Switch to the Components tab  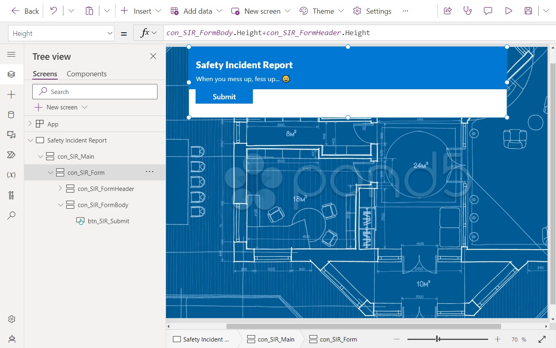[x=86, y=73]
